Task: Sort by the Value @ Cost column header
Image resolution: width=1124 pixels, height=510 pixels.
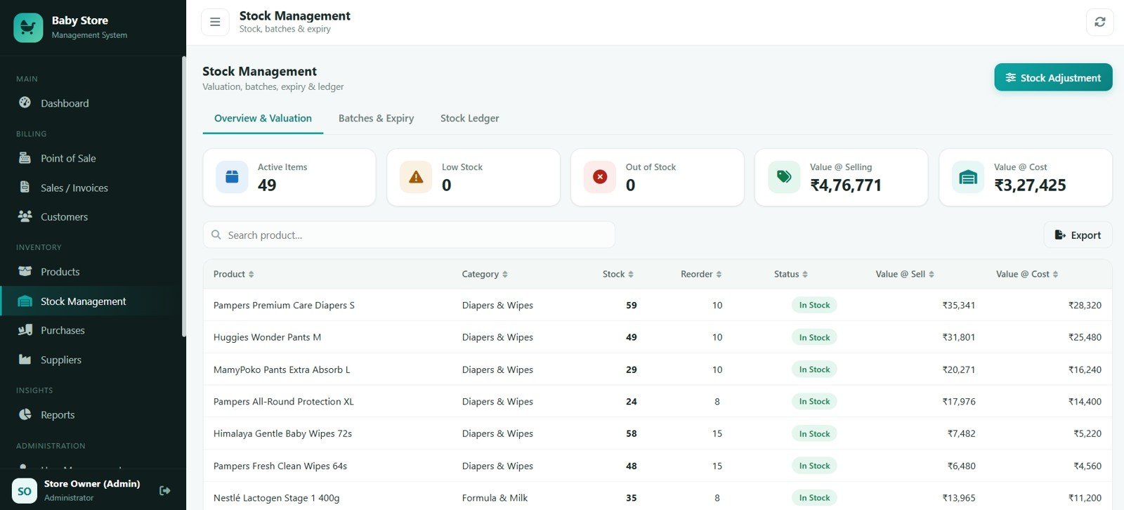Action: pos(1027,274)
